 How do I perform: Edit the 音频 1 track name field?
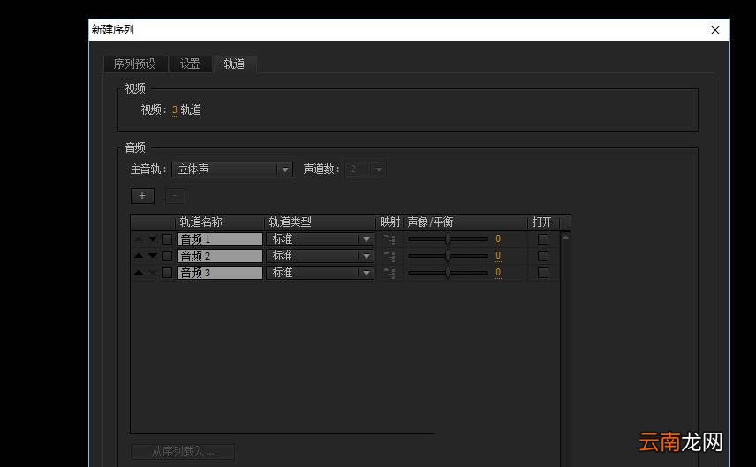220,239
